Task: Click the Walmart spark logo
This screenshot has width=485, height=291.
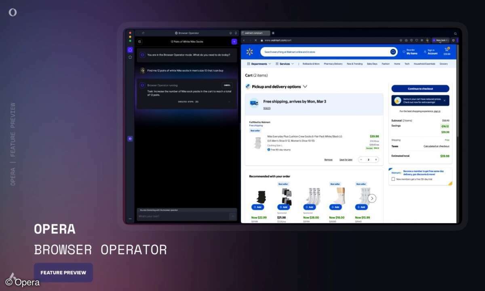Action: 250,52
